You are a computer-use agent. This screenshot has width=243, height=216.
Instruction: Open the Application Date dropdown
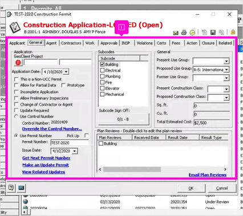coord(66,72)
